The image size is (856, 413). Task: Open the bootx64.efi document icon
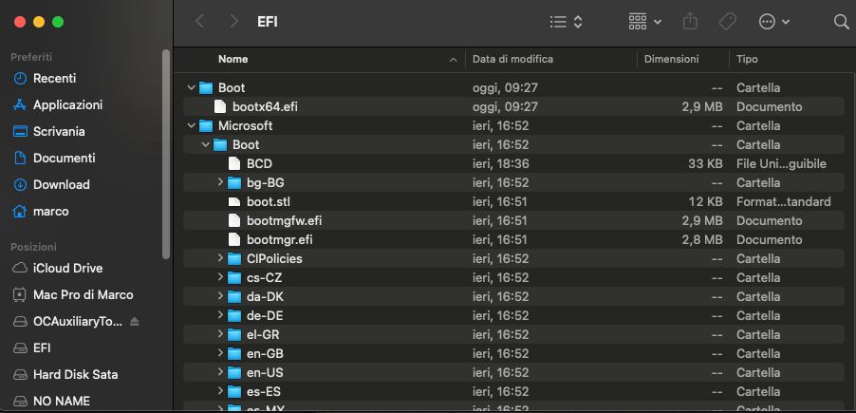point(220,106)
